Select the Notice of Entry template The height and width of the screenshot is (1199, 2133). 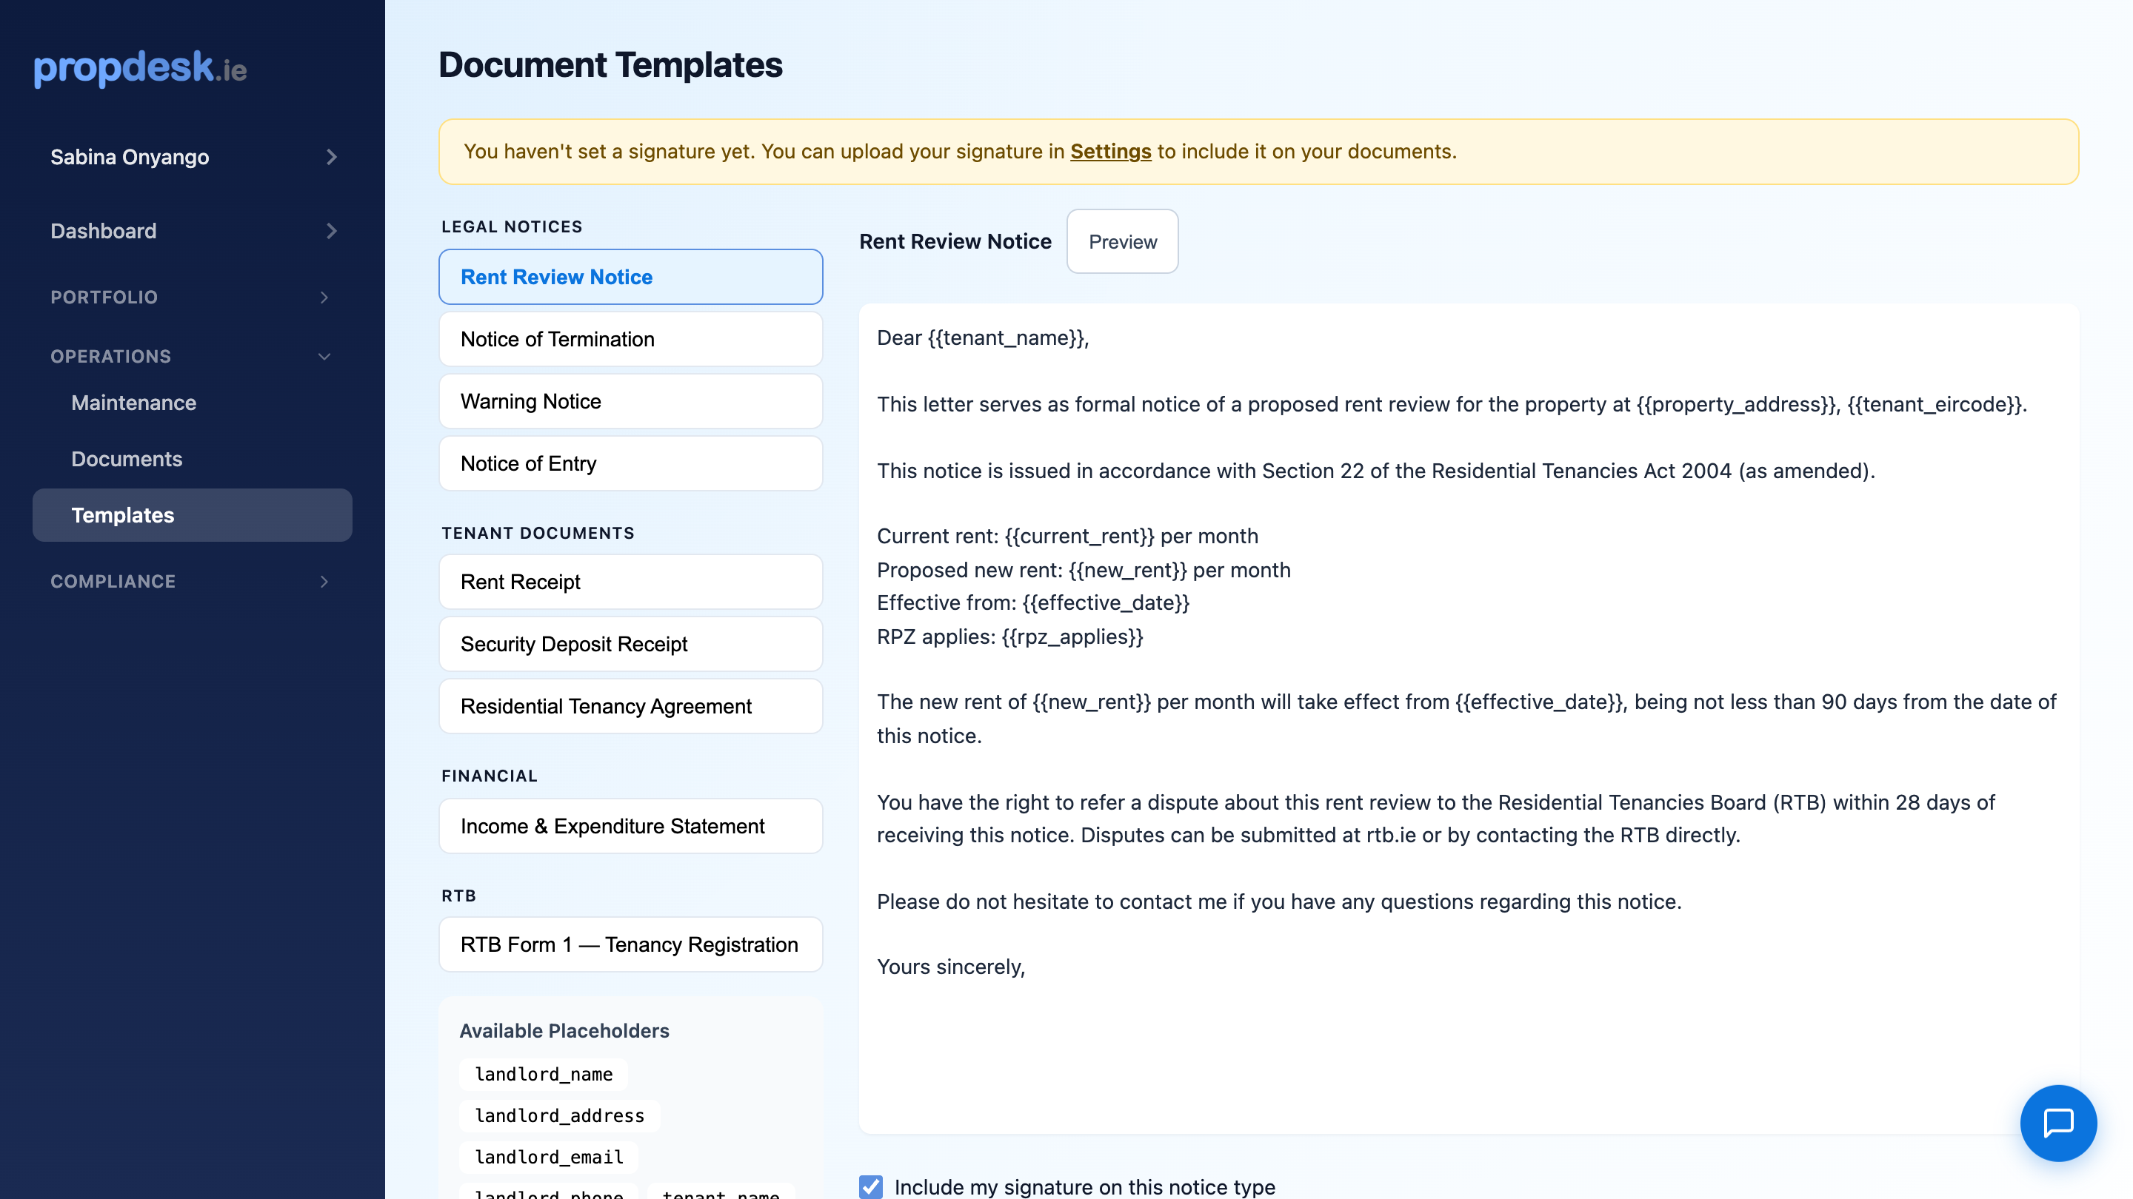630,463
